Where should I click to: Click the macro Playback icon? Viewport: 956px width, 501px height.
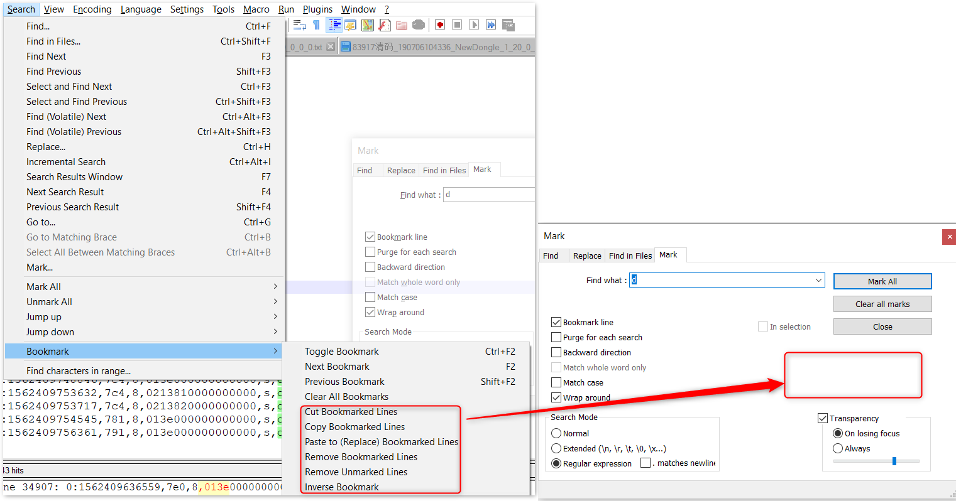[474, 25]
